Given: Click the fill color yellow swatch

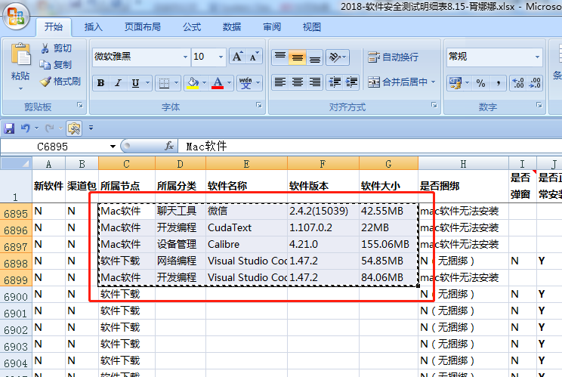Looking at the screenshot, I should [x=192, y=82].
